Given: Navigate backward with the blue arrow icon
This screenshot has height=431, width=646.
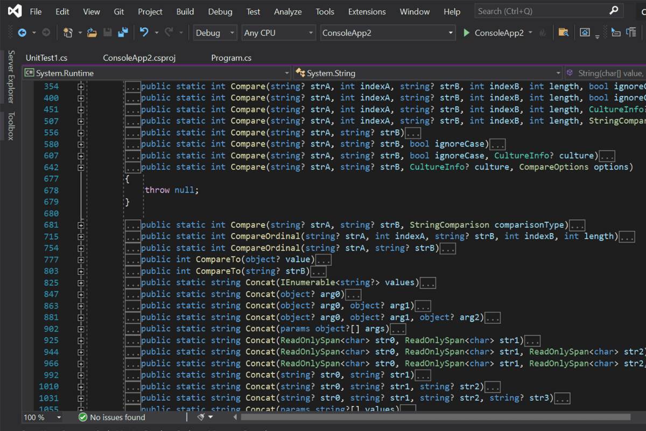Looking at the screenshot, I should [22, 33].
